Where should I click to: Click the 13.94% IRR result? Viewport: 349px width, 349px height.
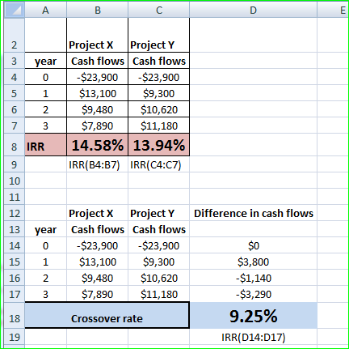tap(159, 145)
